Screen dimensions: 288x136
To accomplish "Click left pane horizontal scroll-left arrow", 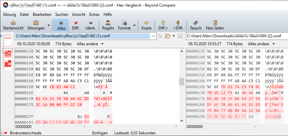I will click(85, 126).
